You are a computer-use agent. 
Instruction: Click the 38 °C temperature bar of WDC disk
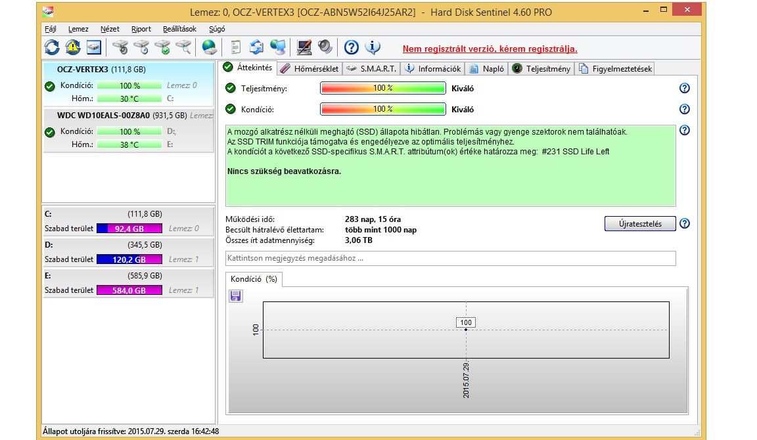click(129, 144)
